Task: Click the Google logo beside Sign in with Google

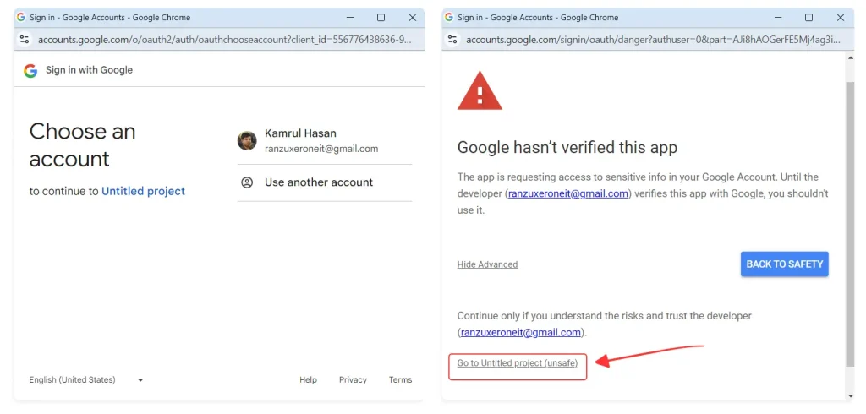Action: click(x=30, y=70)
